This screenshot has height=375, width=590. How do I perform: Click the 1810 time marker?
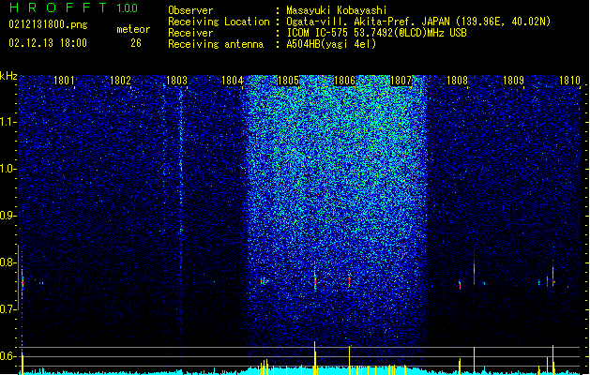569,81
